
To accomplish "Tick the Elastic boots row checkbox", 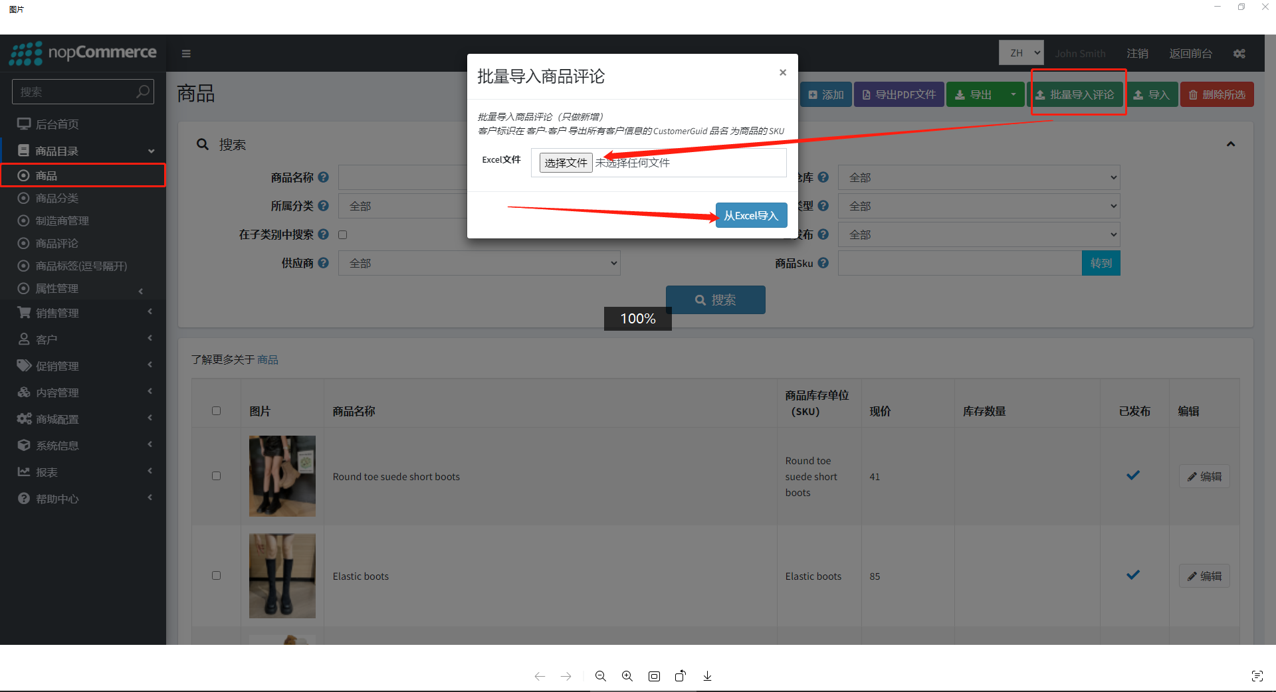I will (x=216, y=576).
